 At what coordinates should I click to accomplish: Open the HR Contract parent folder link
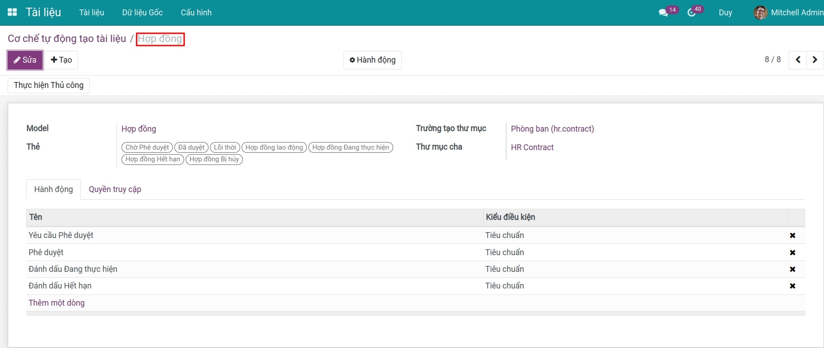[532, 147]
